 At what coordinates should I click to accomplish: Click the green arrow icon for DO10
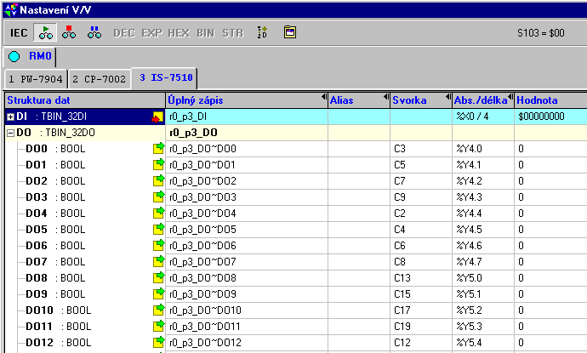tap(159, 310)
